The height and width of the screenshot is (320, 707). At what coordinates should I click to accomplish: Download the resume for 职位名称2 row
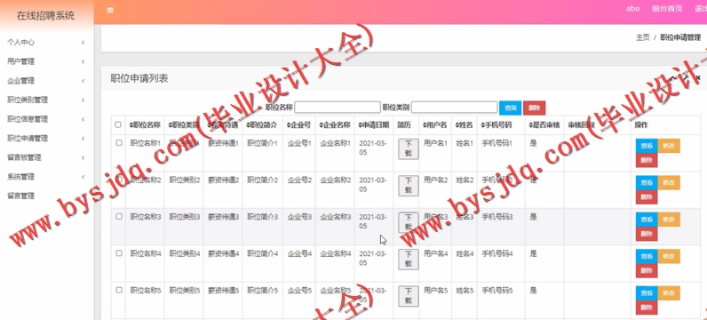click(x=408, y=186)
